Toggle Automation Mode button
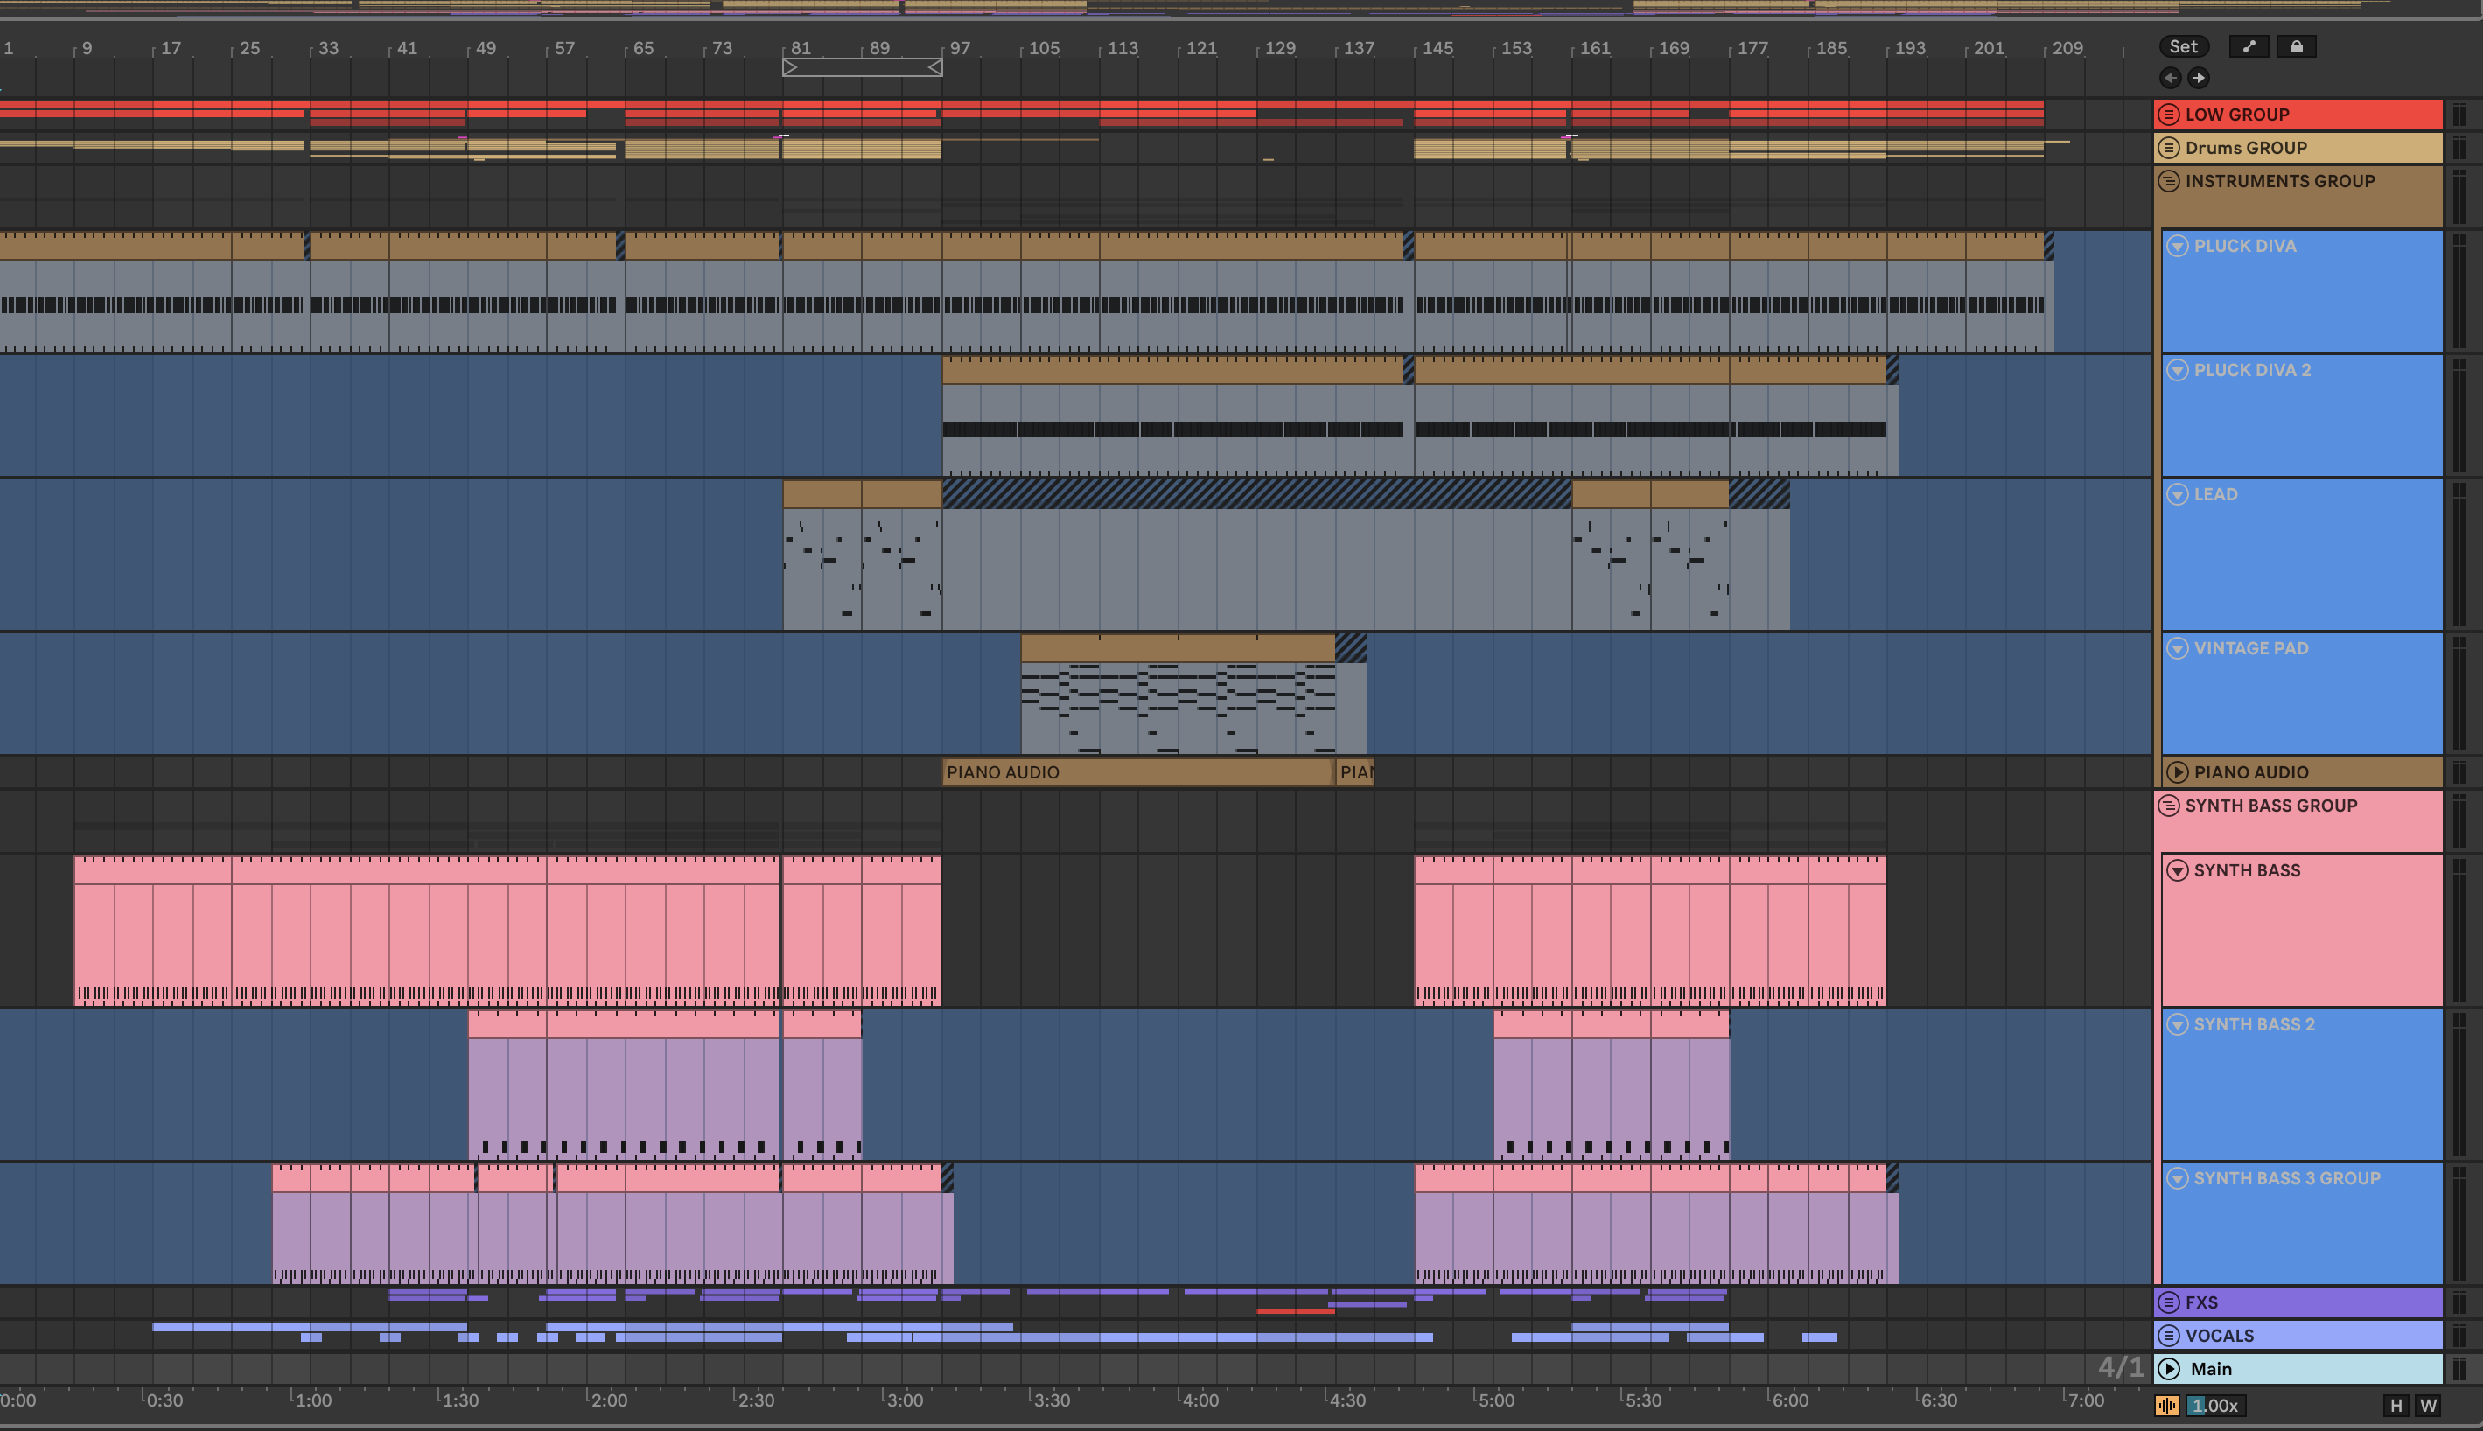 pos(2248,46)
